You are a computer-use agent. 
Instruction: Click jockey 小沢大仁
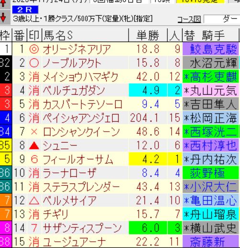(213, 187)
